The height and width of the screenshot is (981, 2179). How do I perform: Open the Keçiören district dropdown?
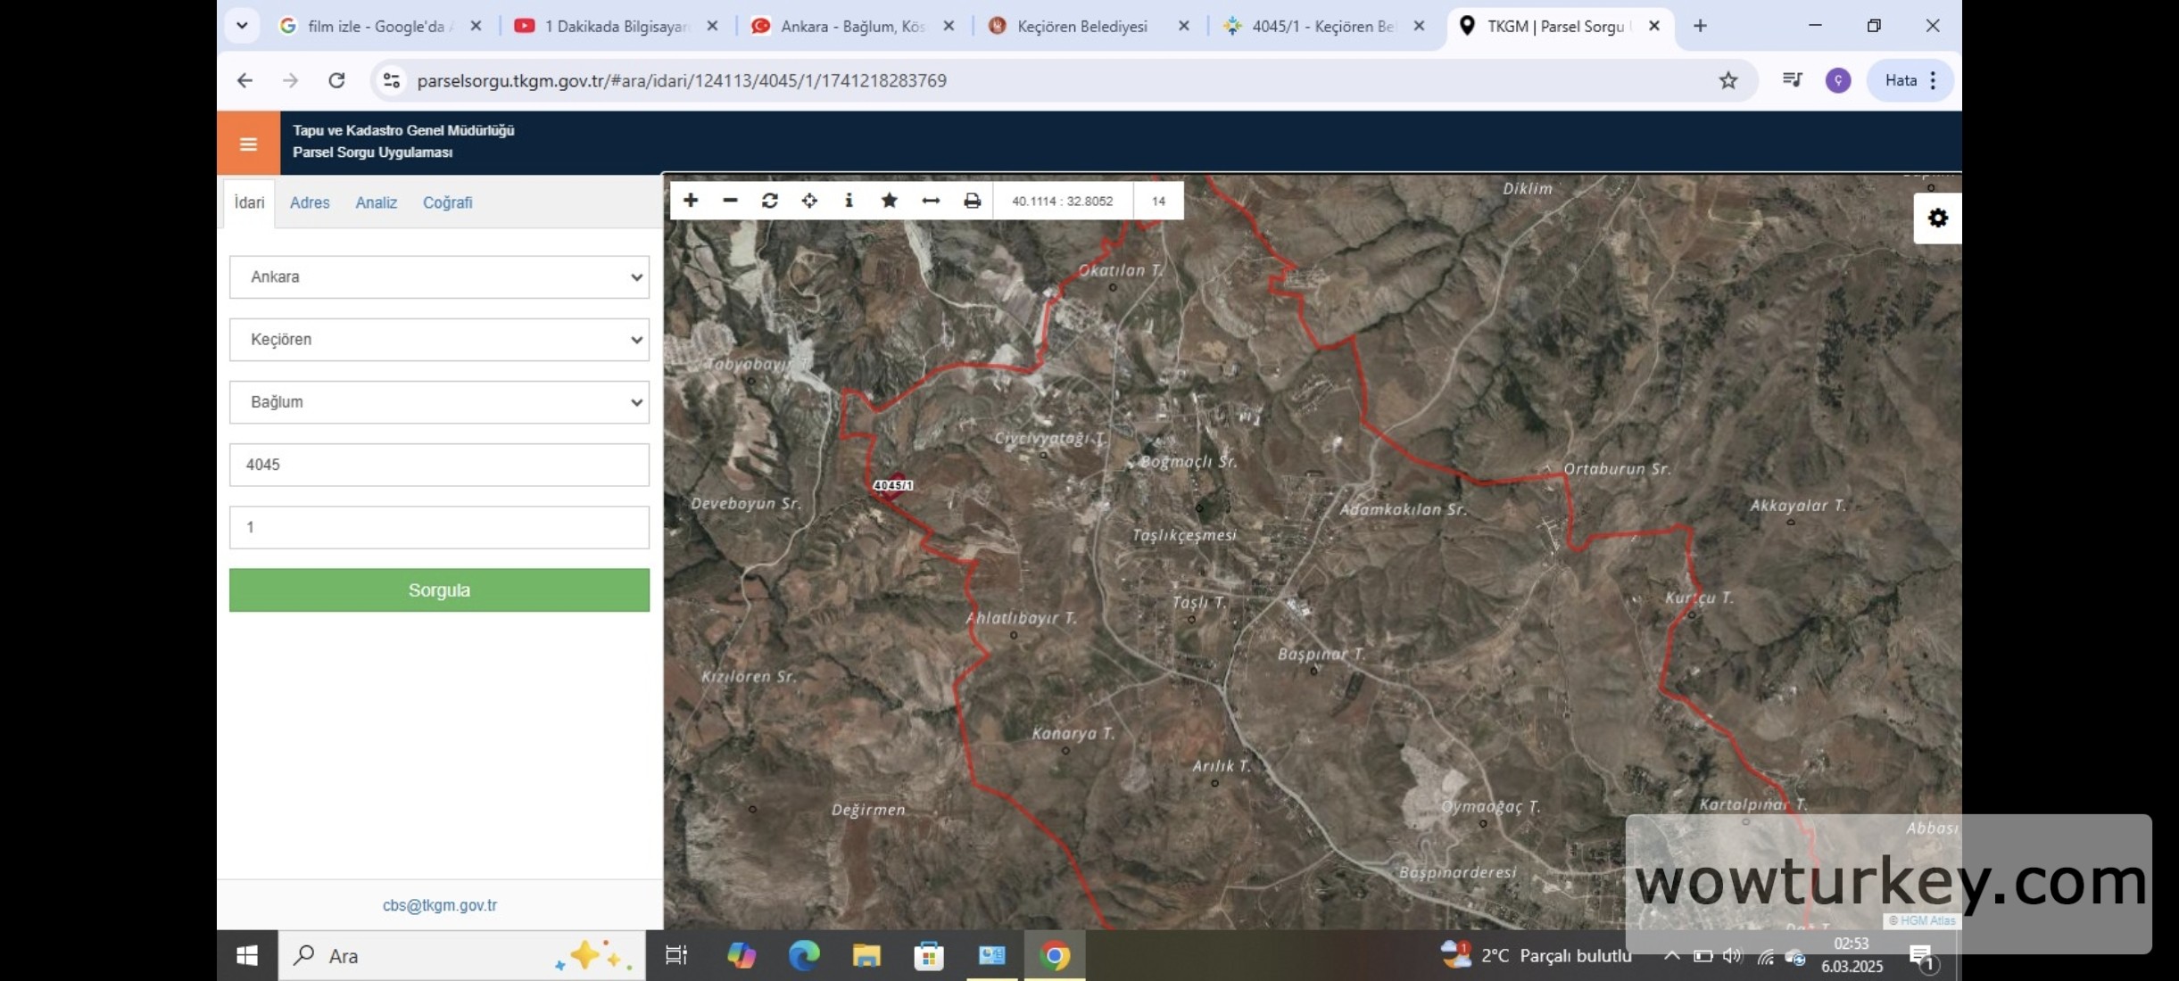tap(439, 340)
